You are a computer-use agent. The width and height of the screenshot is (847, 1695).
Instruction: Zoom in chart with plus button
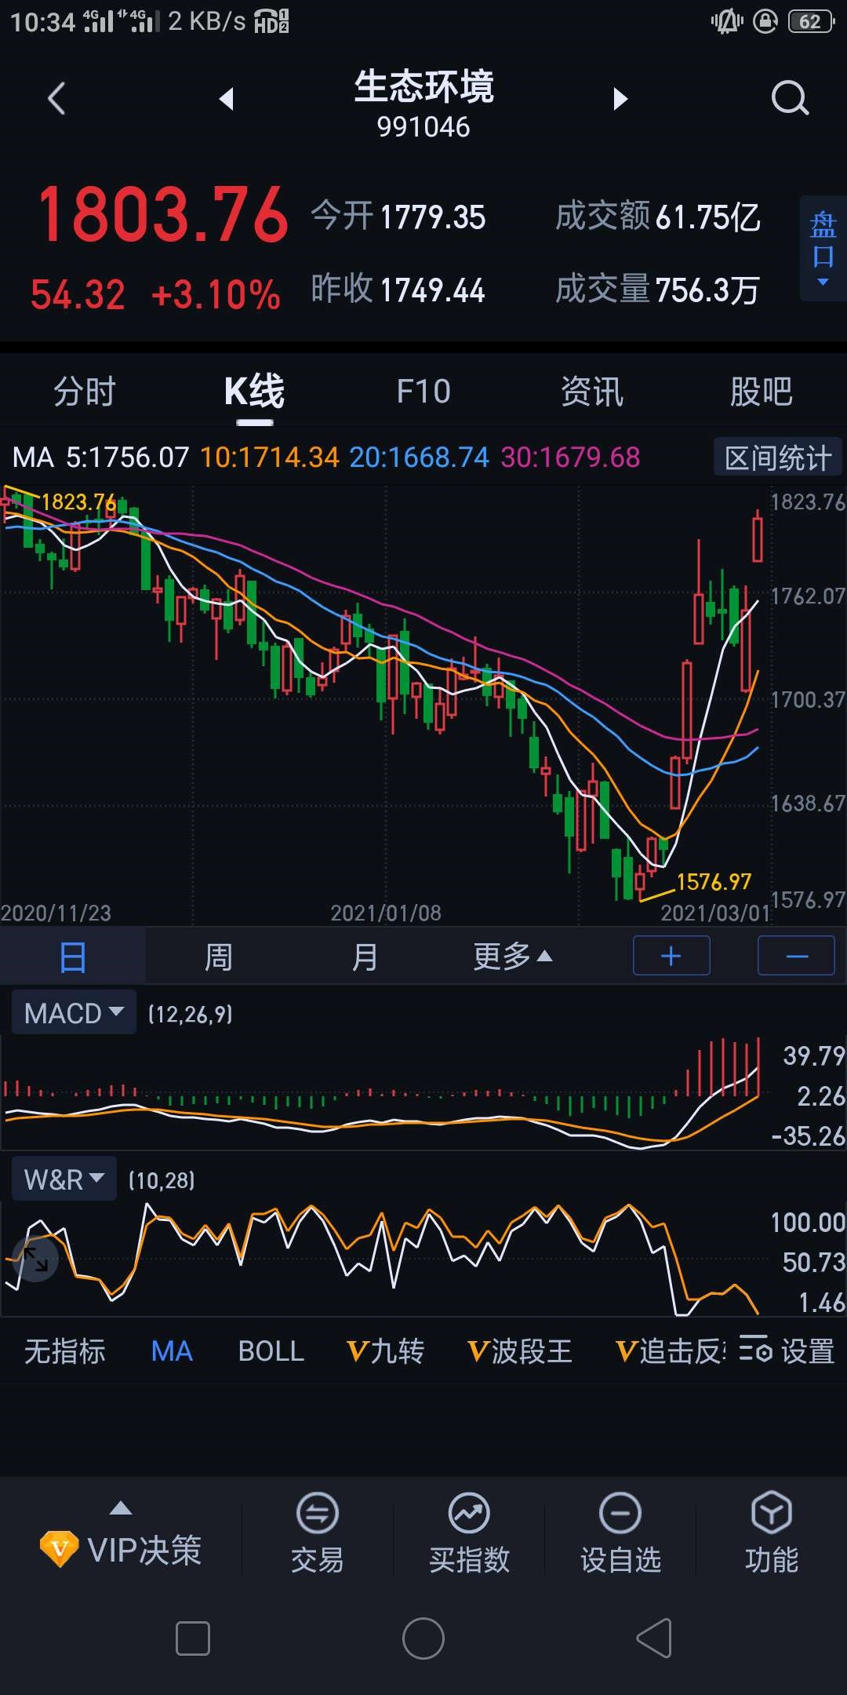671,956
